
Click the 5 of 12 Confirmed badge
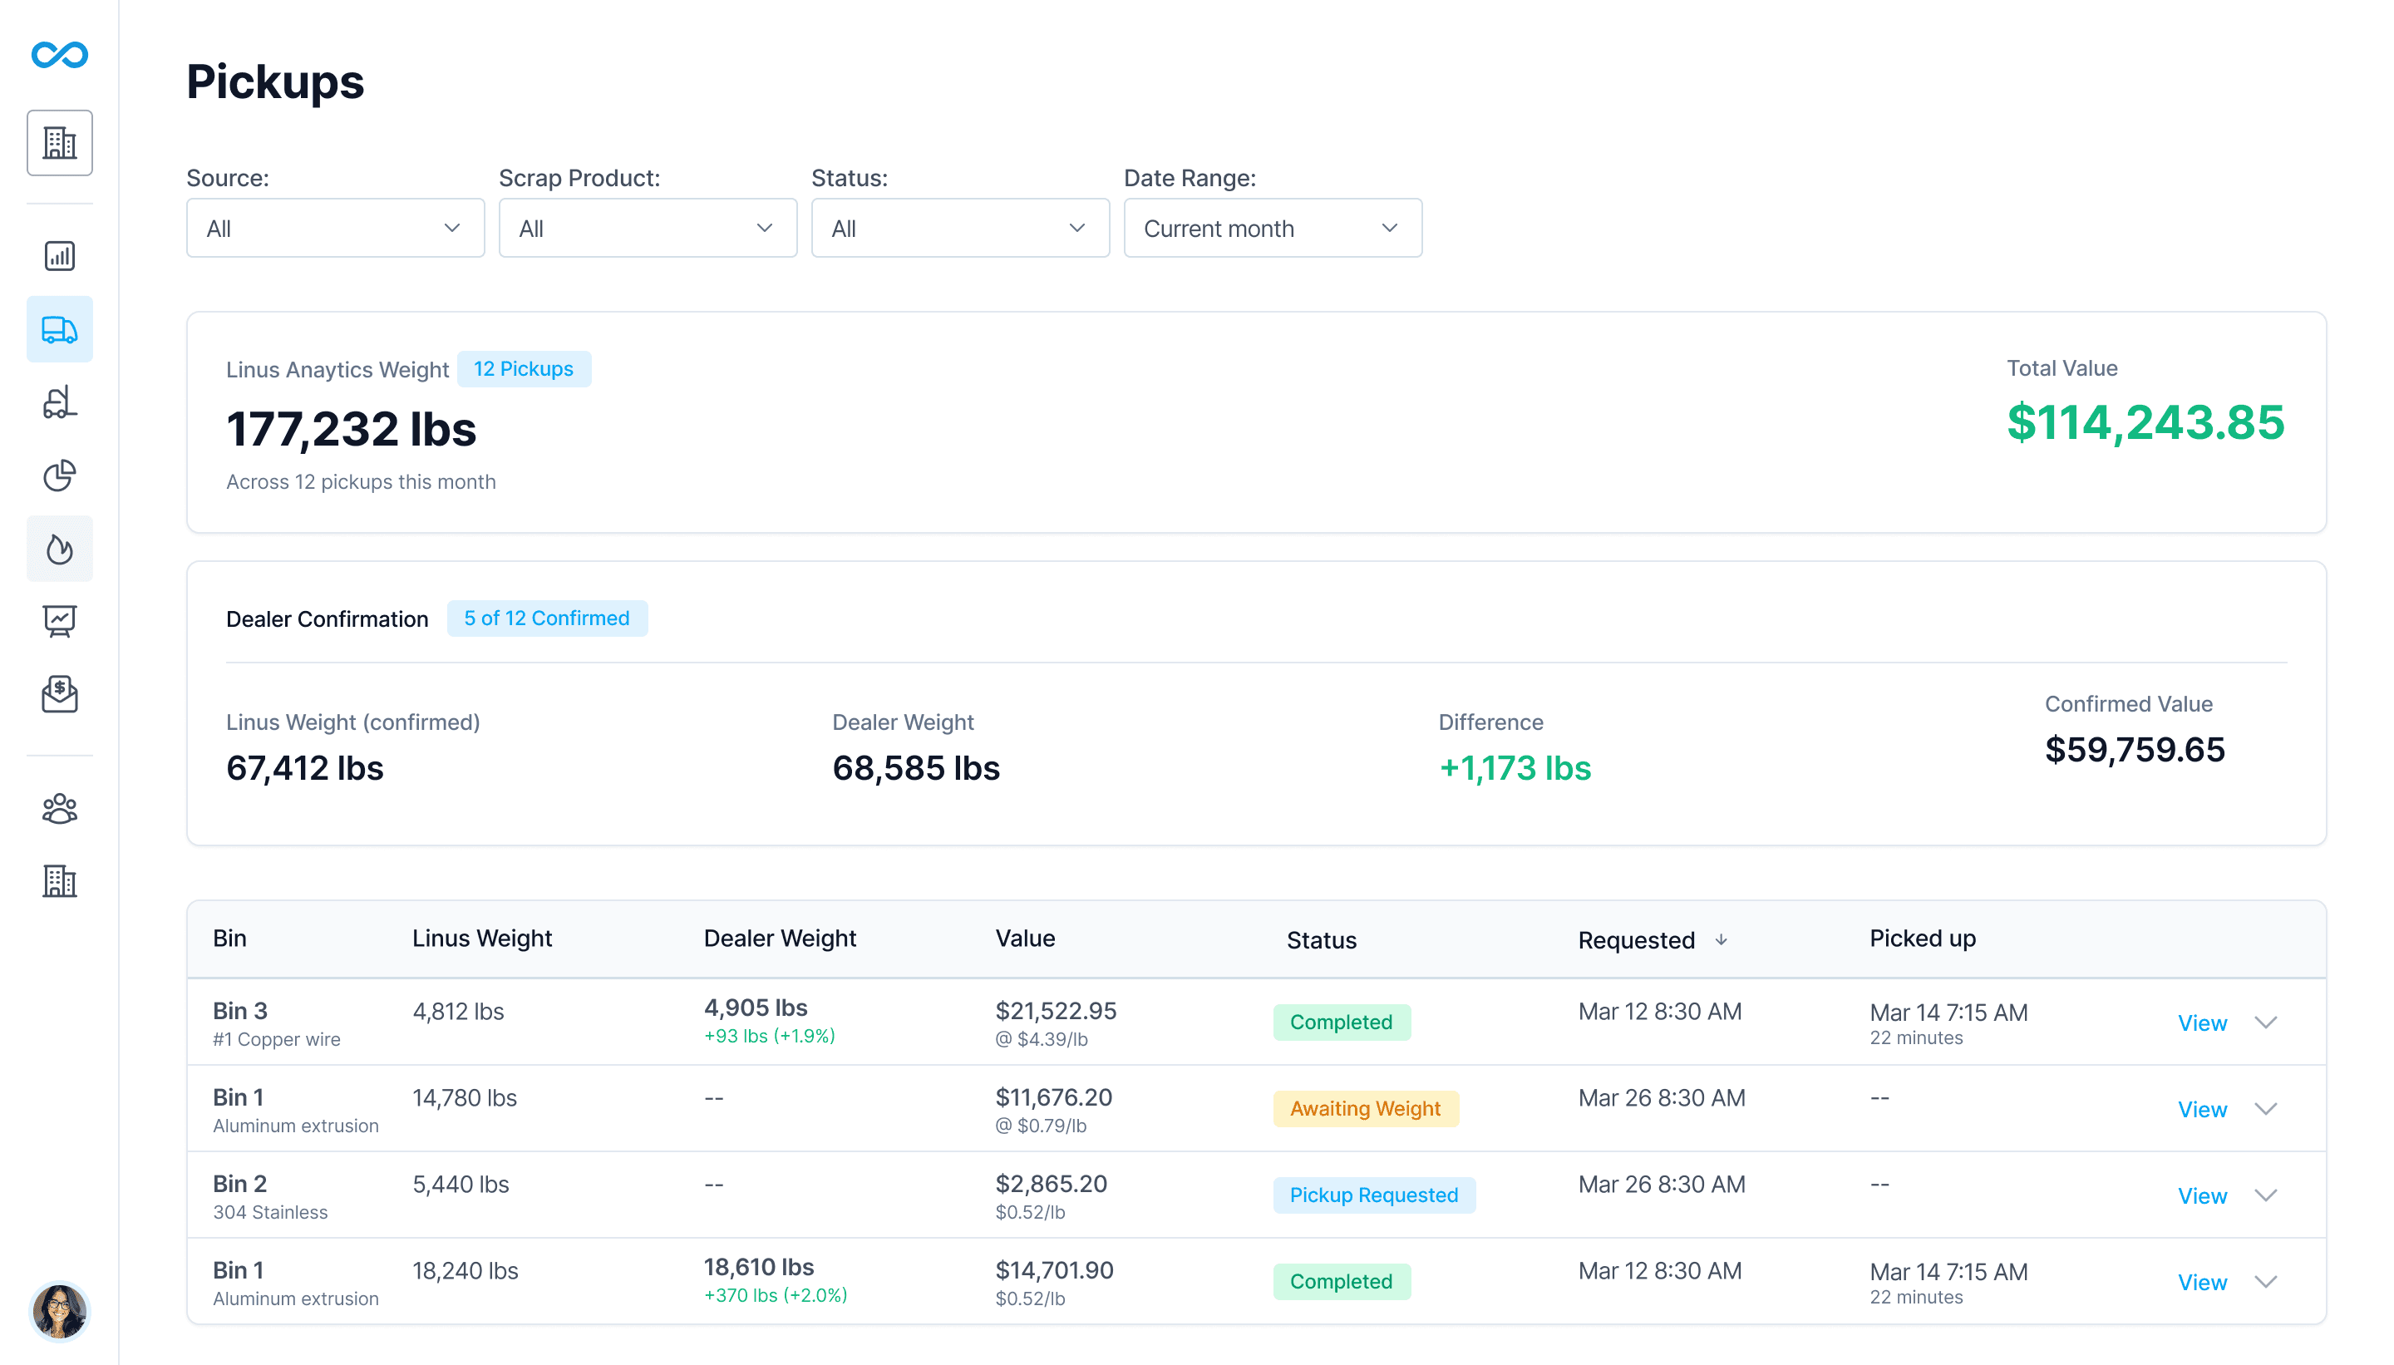[x=546, y=618]
